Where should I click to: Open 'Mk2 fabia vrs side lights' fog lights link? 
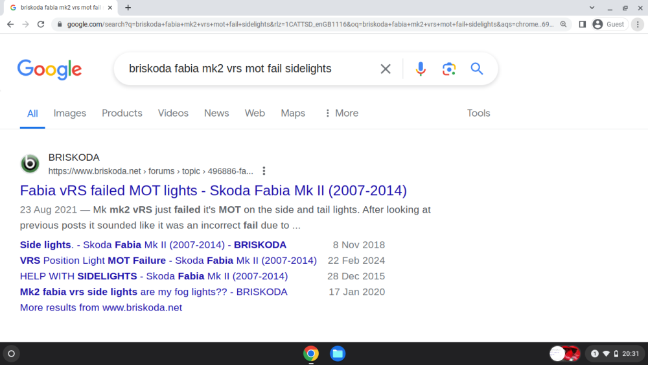tap(154, 292)
